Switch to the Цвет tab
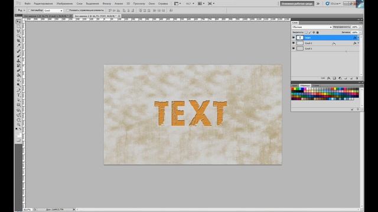Screen dimensions: 378x212 click(295, 85)
